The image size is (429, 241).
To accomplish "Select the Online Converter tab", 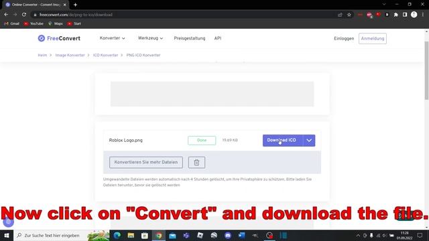I will pos(36,5).
